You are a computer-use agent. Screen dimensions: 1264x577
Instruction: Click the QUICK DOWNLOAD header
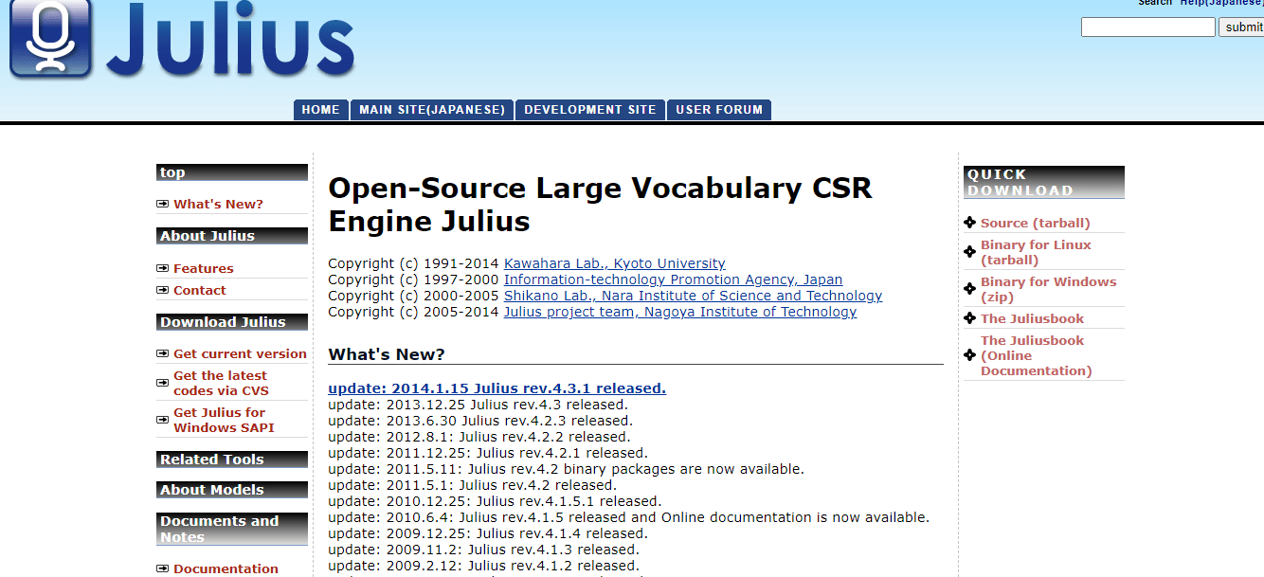tap(1044, 182)
